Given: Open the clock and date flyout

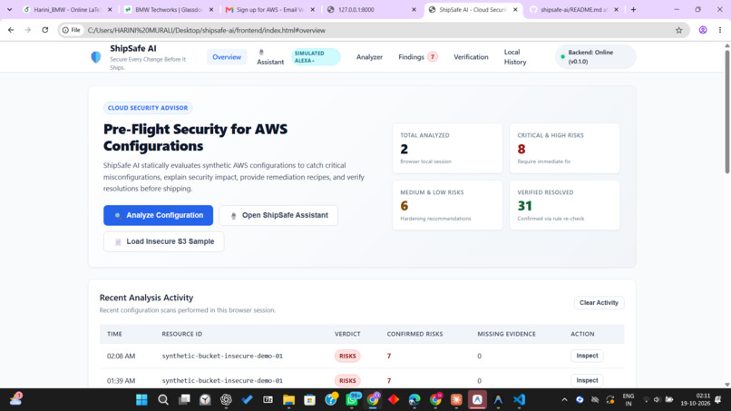Looking at the screenshot, I should 695,400.
